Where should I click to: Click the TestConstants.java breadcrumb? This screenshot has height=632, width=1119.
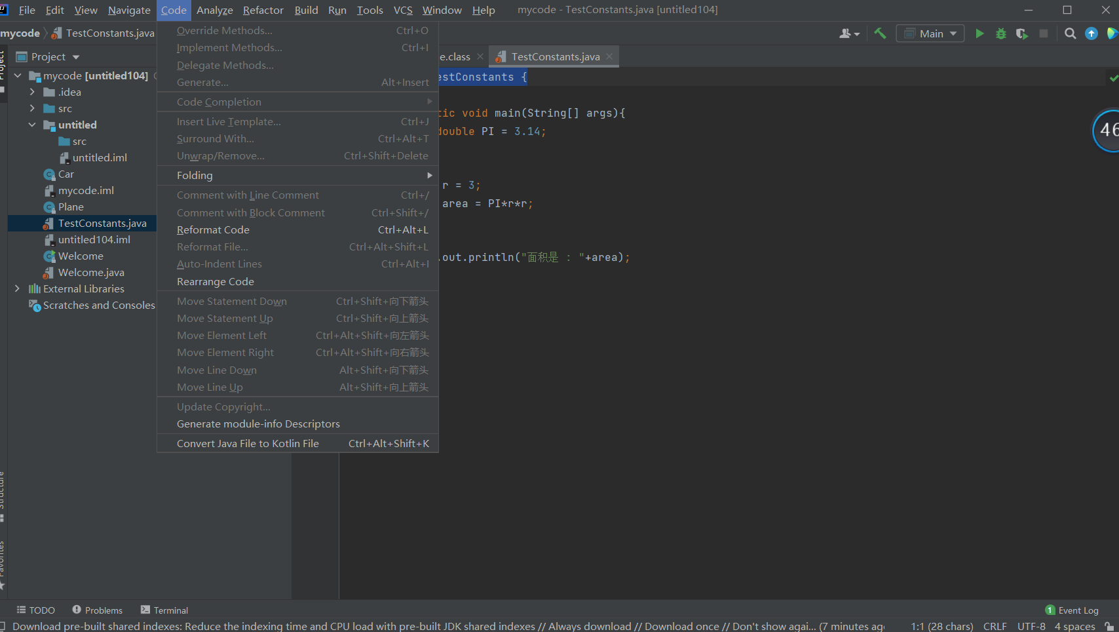pos(104,33)
